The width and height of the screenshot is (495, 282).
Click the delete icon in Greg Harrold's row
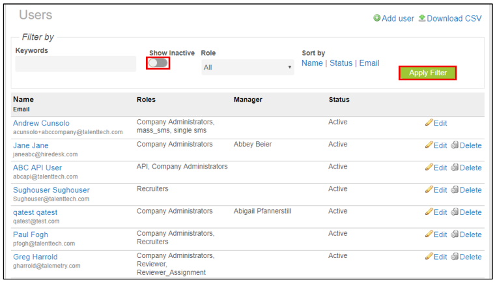pos(455,257)
